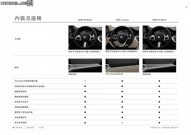Click 鋁質格紋 caption under 330i M Sport
Screen dimensions: 191x135
tap(147, 74)
